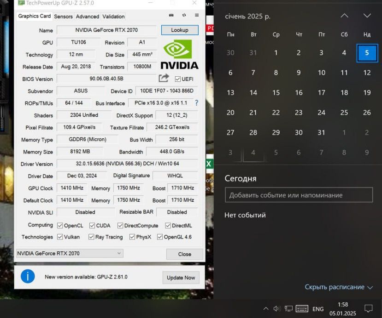Click the Texture Fillrate value 246.2 GTexel/s

pos(172,127)
